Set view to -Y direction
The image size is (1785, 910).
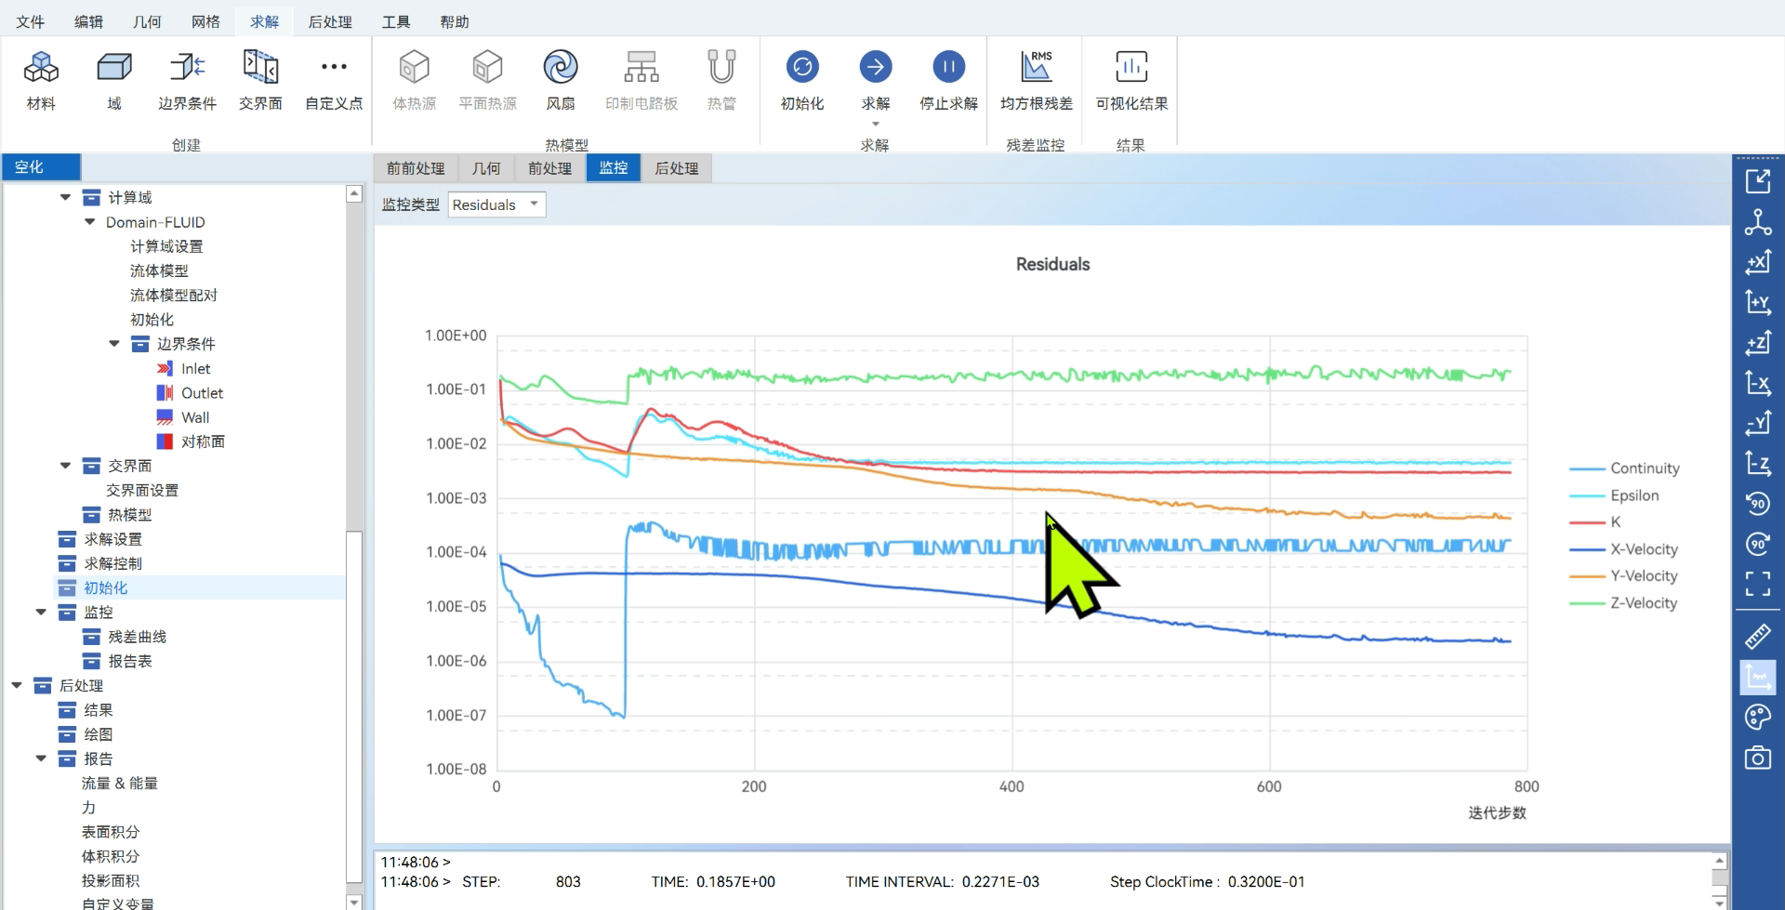click(x=1757, y=423)
